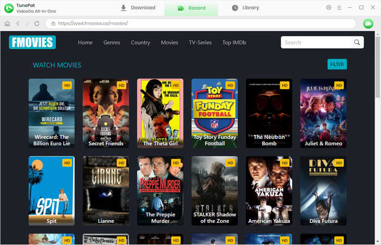
Task: Click HD badge on Spit poster
Action: 67,163
